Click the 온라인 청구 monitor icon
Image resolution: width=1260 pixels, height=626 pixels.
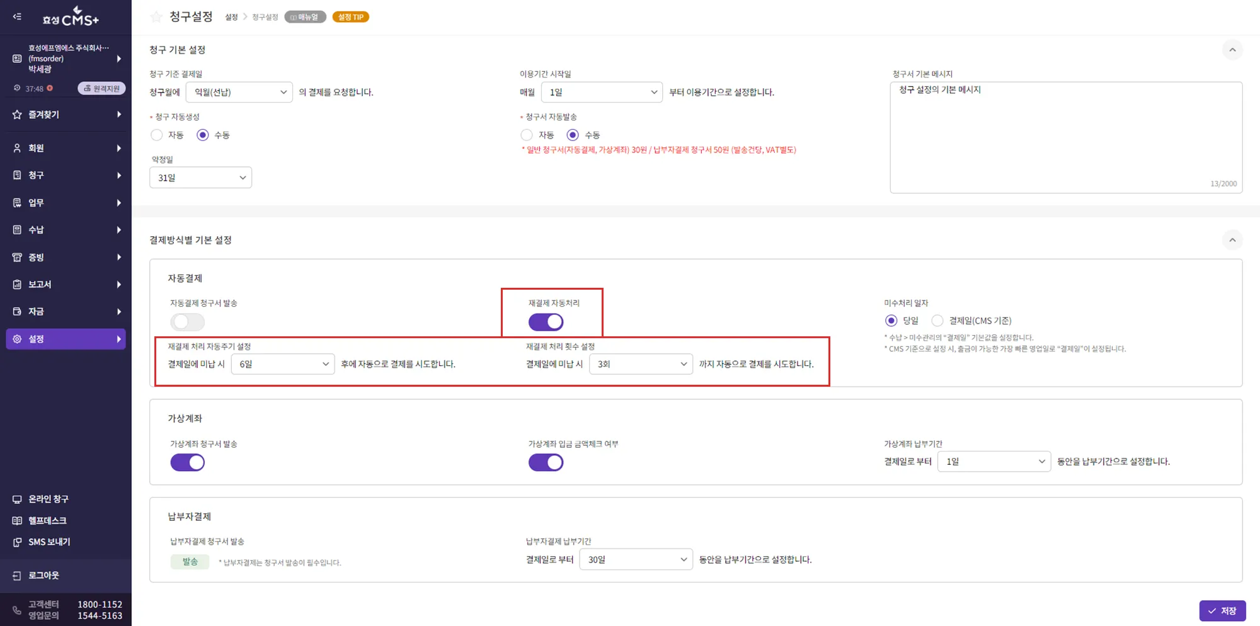[x=17, y=499]
